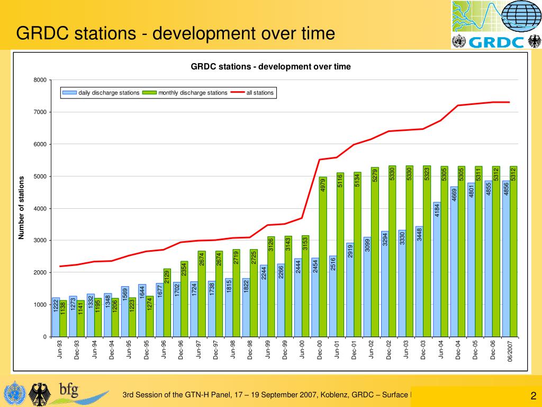Click the slide heading 'GRDC stations - development over time'

175,33
